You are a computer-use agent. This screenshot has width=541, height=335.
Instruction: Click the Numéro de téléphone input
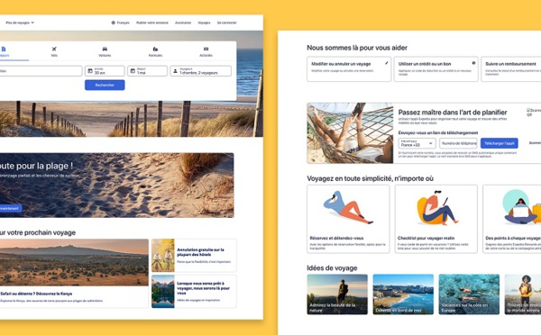(458, 143)
